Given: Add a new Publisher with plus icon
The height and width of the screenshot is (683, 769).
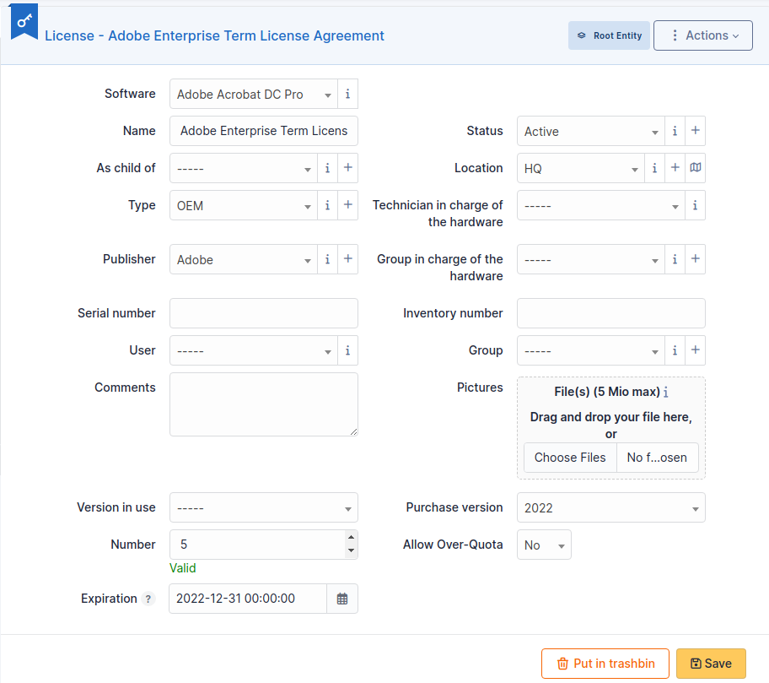Looking at the screenshot, I should [347, 259].
